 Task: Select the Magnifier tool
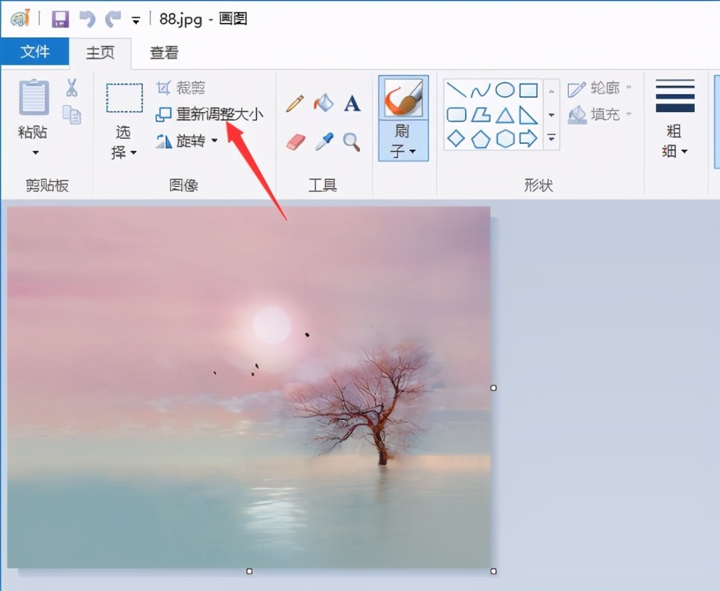[352, 142]
